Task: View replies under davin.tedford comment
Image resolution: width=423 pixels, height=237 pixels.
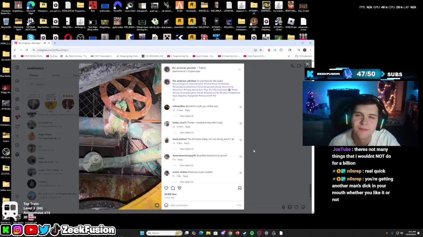Action: click(186, 149)
